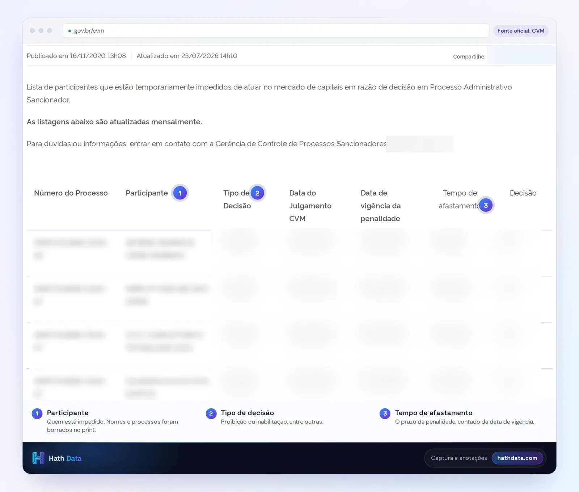Click the 'Publicado em 16/11/2020 13h08' text
The image size is (579, 492).
(x=76, y=56)
